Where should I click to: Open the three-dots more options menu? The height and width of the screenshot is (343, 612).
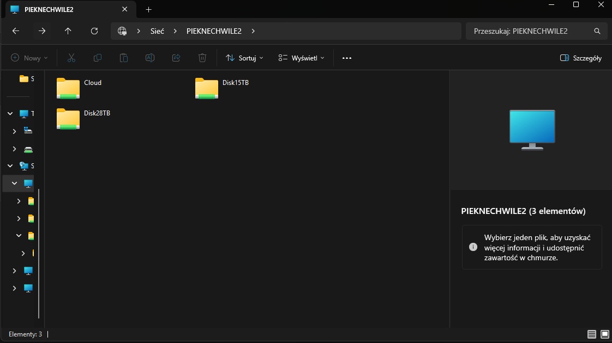point(346,58)
